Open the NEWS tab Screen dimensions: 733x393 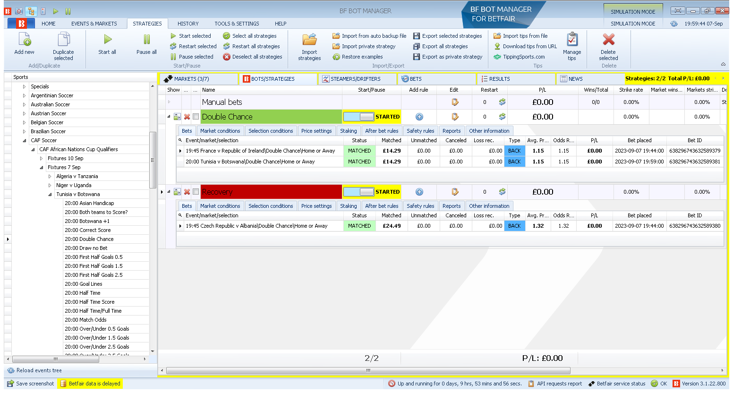click(590, 79)
